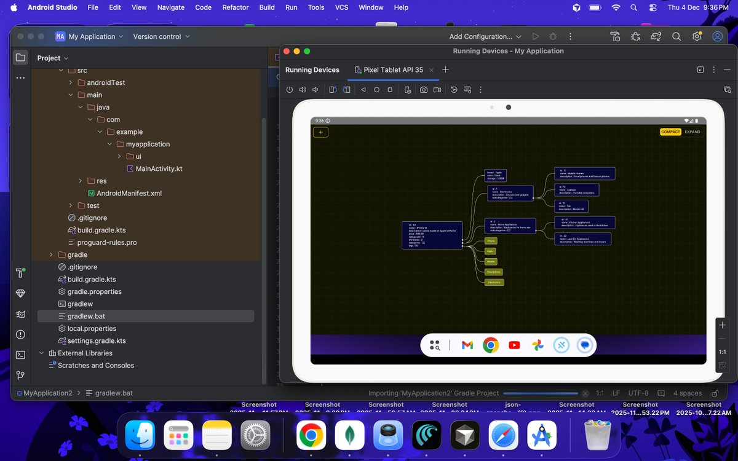The width and height of the screenshot is (738, 461).
Task: Open the account profile avatar icon
Action: [x=717, y=36]
